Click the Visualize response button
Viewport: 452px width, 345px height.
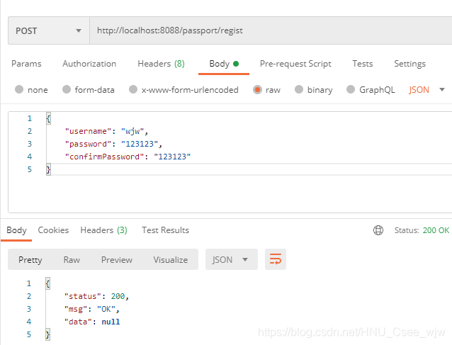[171, 259]
